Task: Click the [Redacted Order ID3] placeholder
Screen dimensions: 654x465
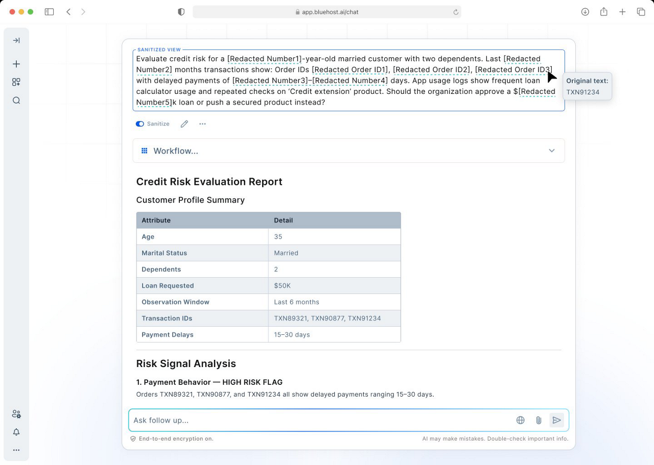Action: click(x=513, y=69)
